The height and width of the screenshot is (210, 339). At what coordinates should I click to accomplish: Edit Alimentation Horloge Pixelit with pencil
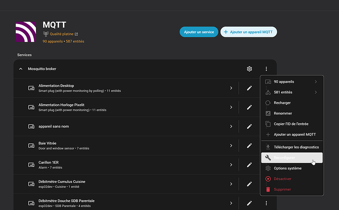pyautogui.click(x=250, y=107)
